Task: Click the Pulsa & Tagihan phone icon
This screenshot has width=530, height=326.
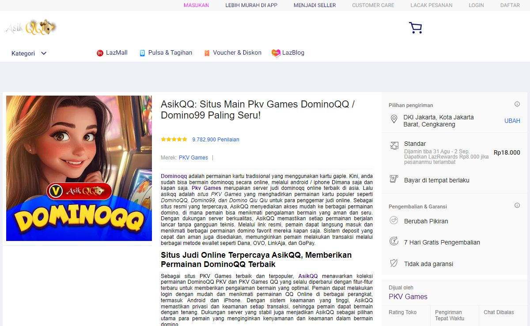Action: click(142, 53)
